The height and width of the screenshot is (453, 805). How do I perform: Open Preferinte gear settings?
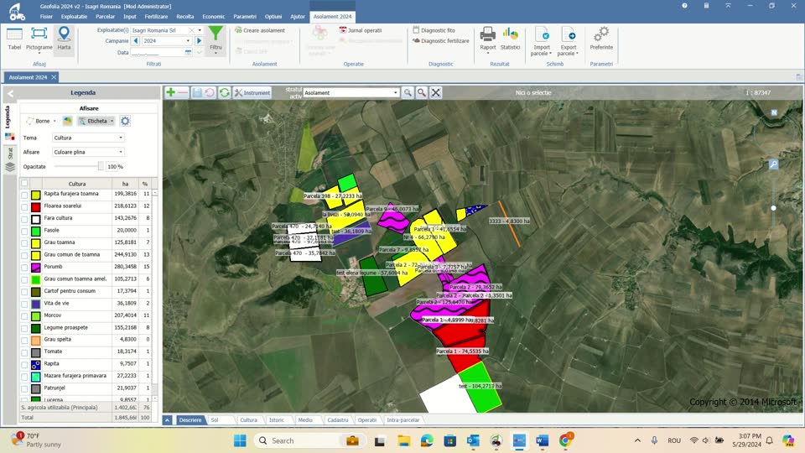coord(601,39)
